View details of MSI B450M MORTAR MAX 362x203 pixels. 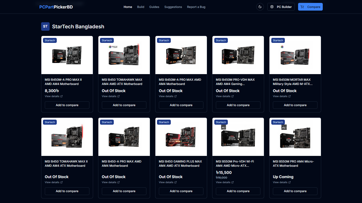coord(282,96)
